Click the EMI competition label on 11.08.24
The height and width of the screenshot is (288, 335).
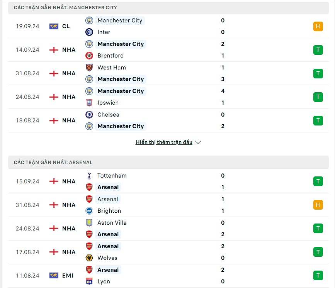coord(68,276)
